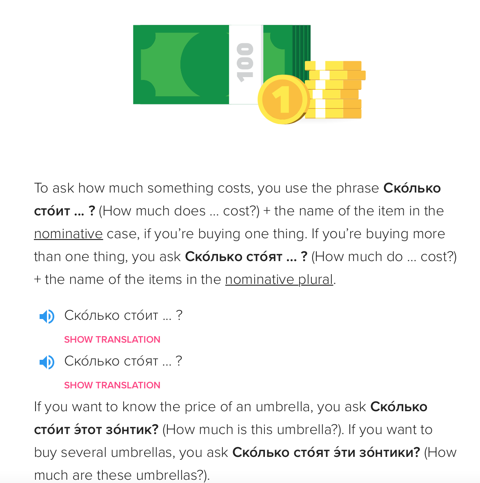Play audio for "Ско́лько сто́ит ... ?"
480x483 pixels.
47,316
